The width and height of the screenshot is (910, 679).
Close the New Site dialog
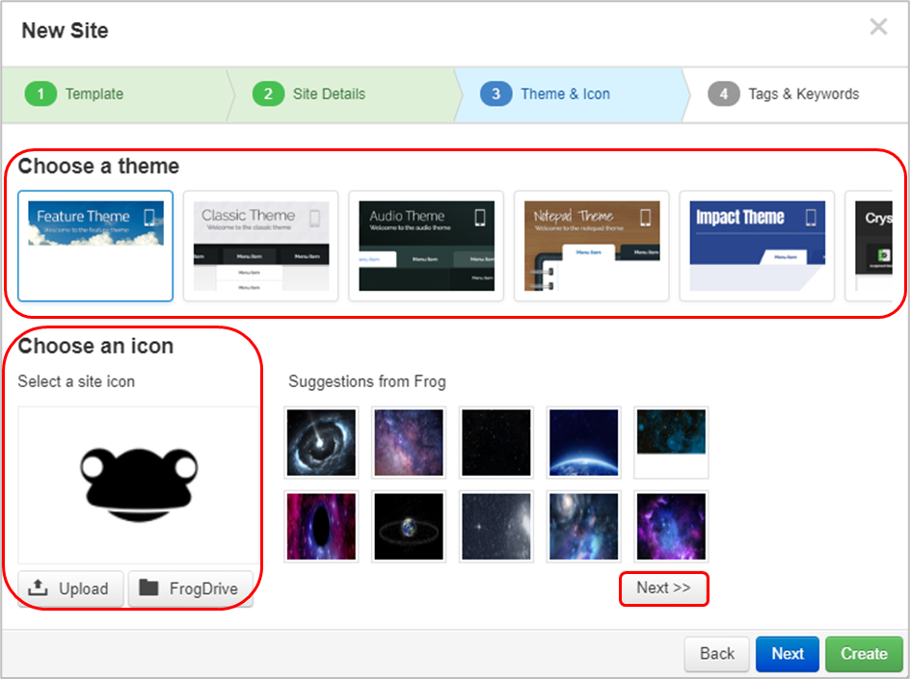(878, 27)
